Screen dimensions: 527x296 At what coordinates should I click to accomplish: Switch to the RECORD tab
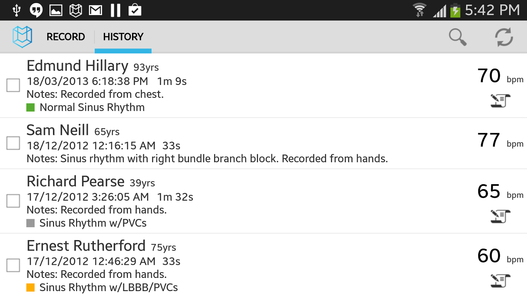click(x=66, y=37)
